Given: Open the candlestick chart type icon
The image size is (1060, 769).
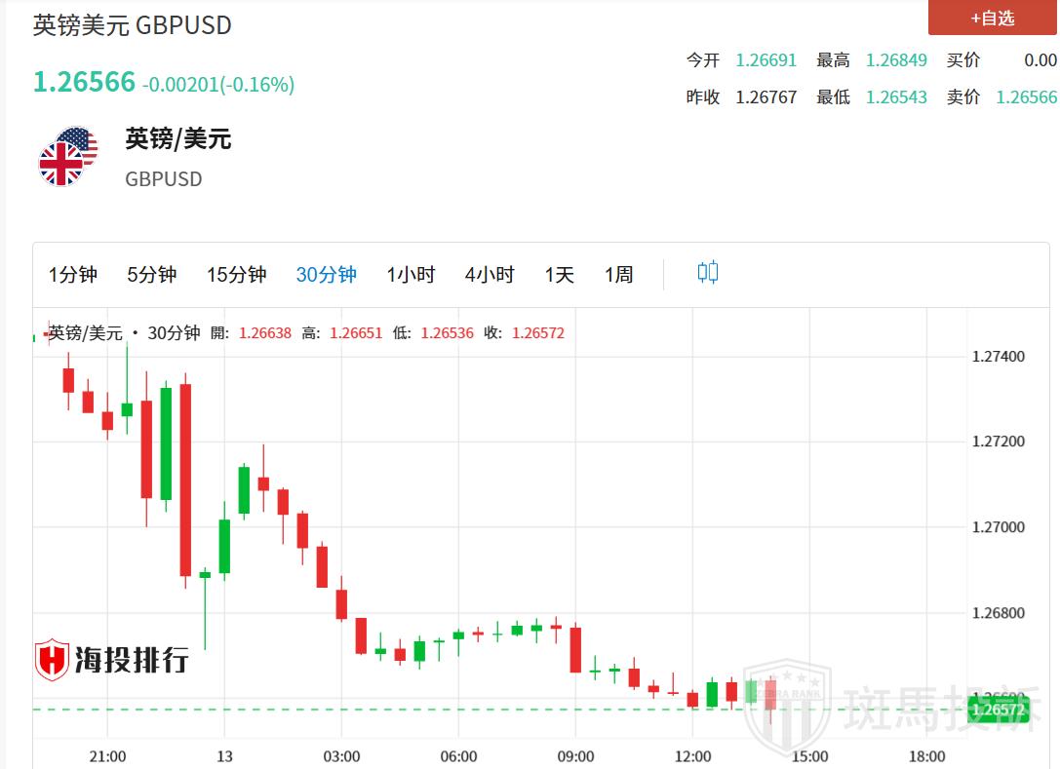Looking at the screenshot, I should [x=708, y=273].
